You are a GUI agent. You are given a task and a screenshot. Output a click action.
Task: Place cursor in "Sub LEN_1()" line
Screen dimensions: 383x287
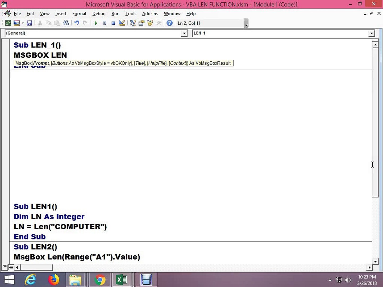[37, 45]
